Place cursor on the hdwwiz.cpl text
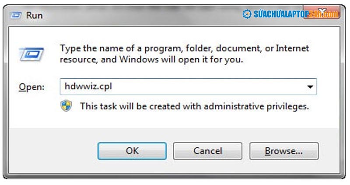 pos(88,86)
